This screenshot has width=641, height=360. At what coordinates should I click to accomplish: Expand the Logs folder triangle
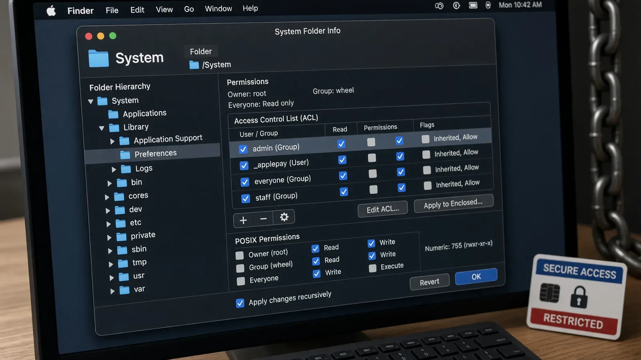coord(114,170)
